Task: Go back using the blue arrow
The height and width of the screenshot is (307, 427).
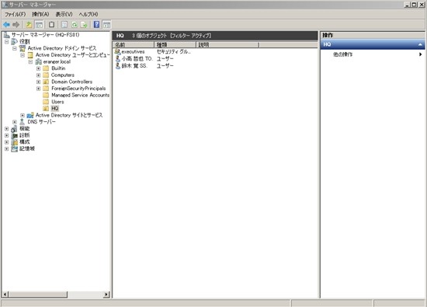Action: 6,25
